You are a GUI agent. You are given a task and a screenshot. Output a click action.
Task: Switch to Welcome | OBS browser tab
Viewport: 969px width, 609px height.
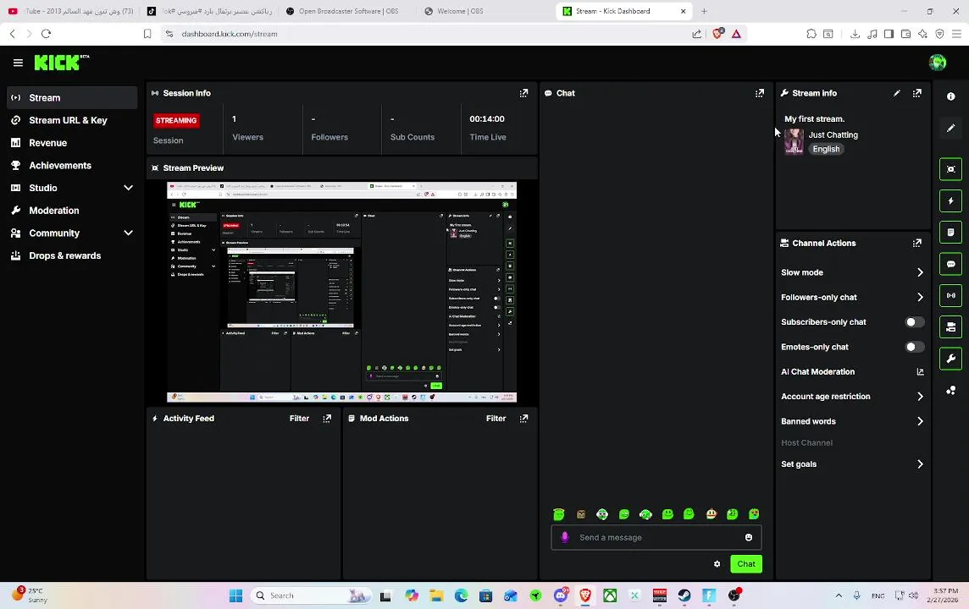pos(460,11)
